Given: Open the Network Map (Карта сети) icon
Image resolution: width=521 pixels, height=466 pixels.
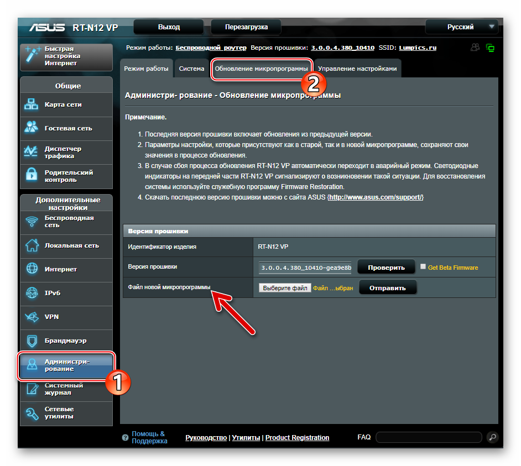Looking at the screenshot, I should pos(31,104).
